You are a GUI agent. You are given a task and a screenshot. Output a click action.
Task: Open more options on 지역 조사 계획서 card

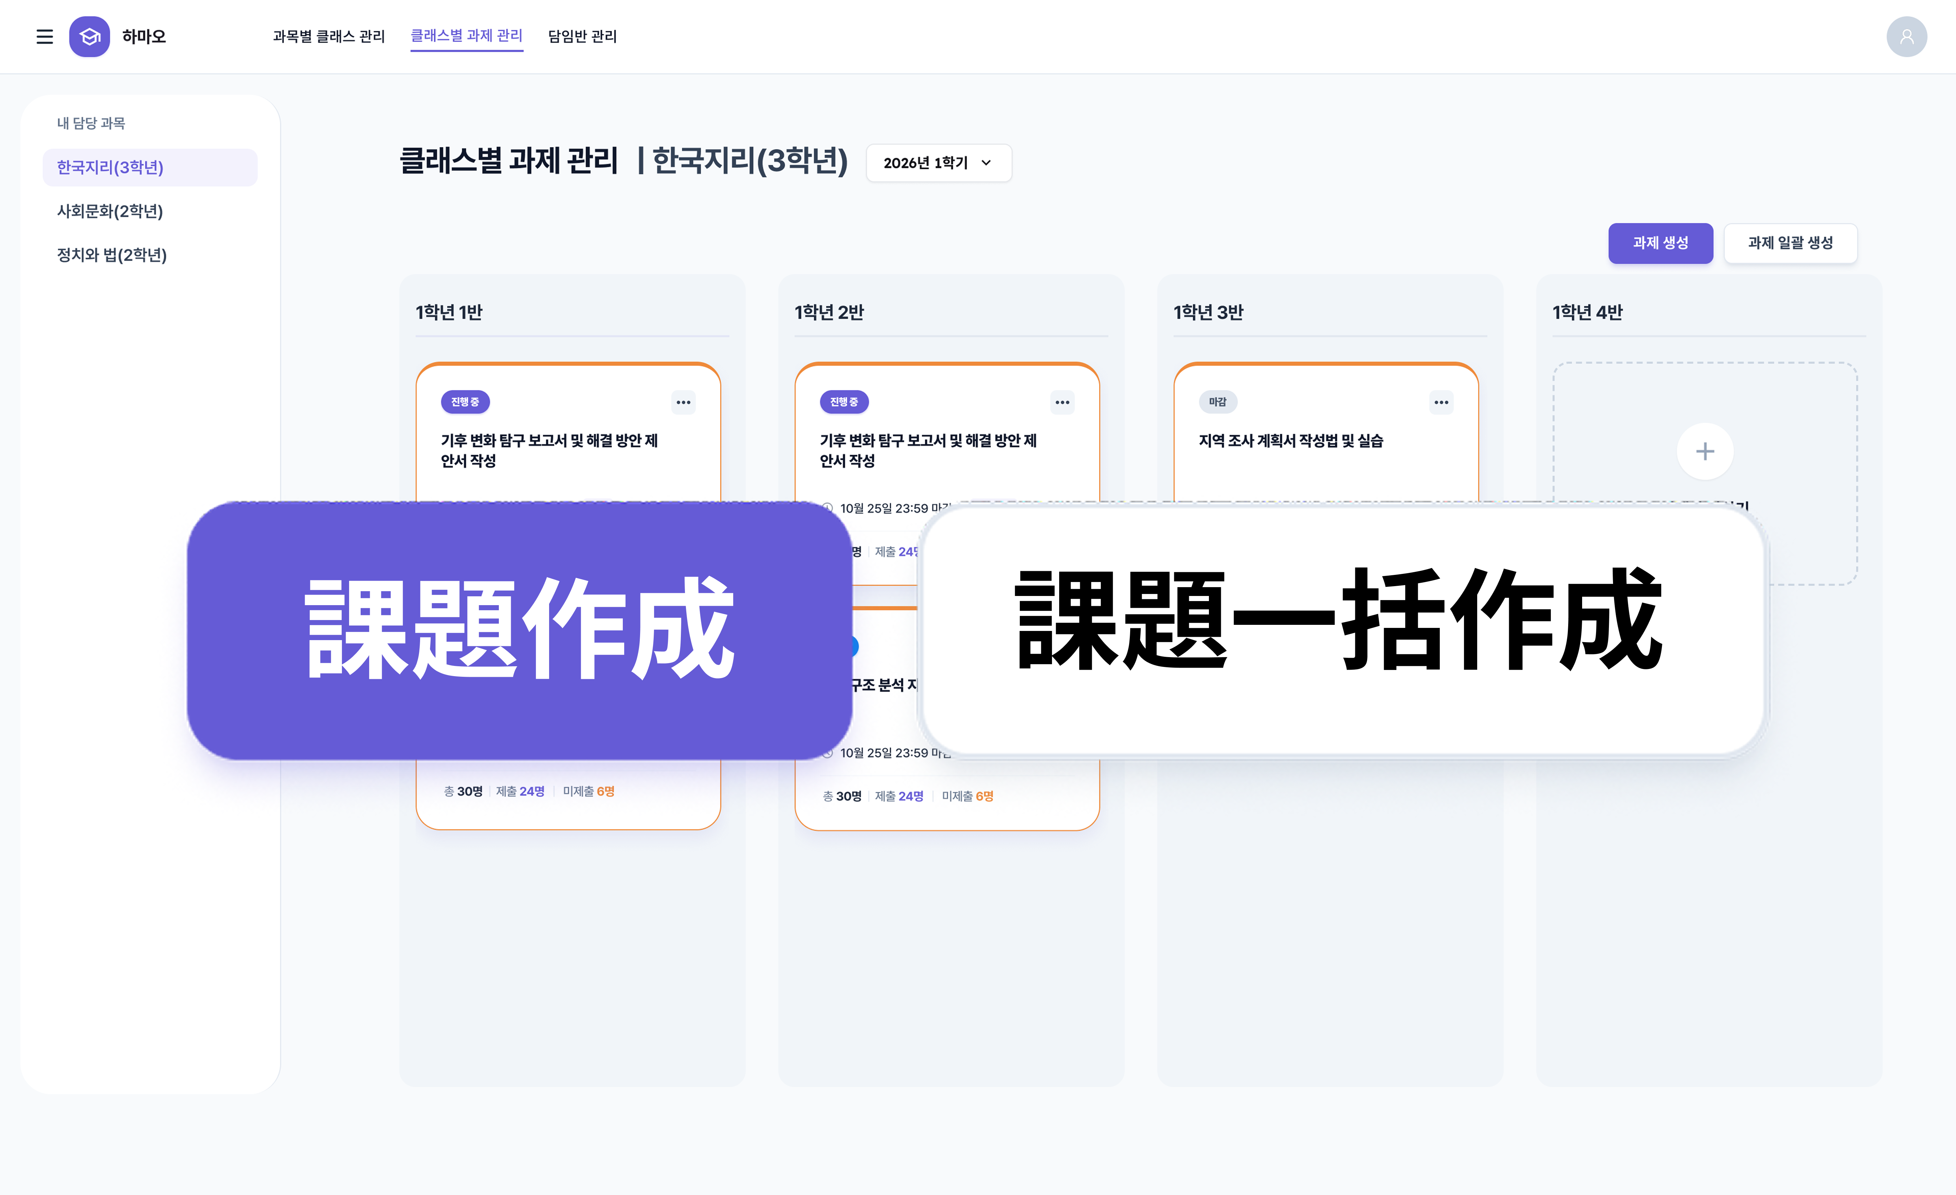coord(1441,402)
